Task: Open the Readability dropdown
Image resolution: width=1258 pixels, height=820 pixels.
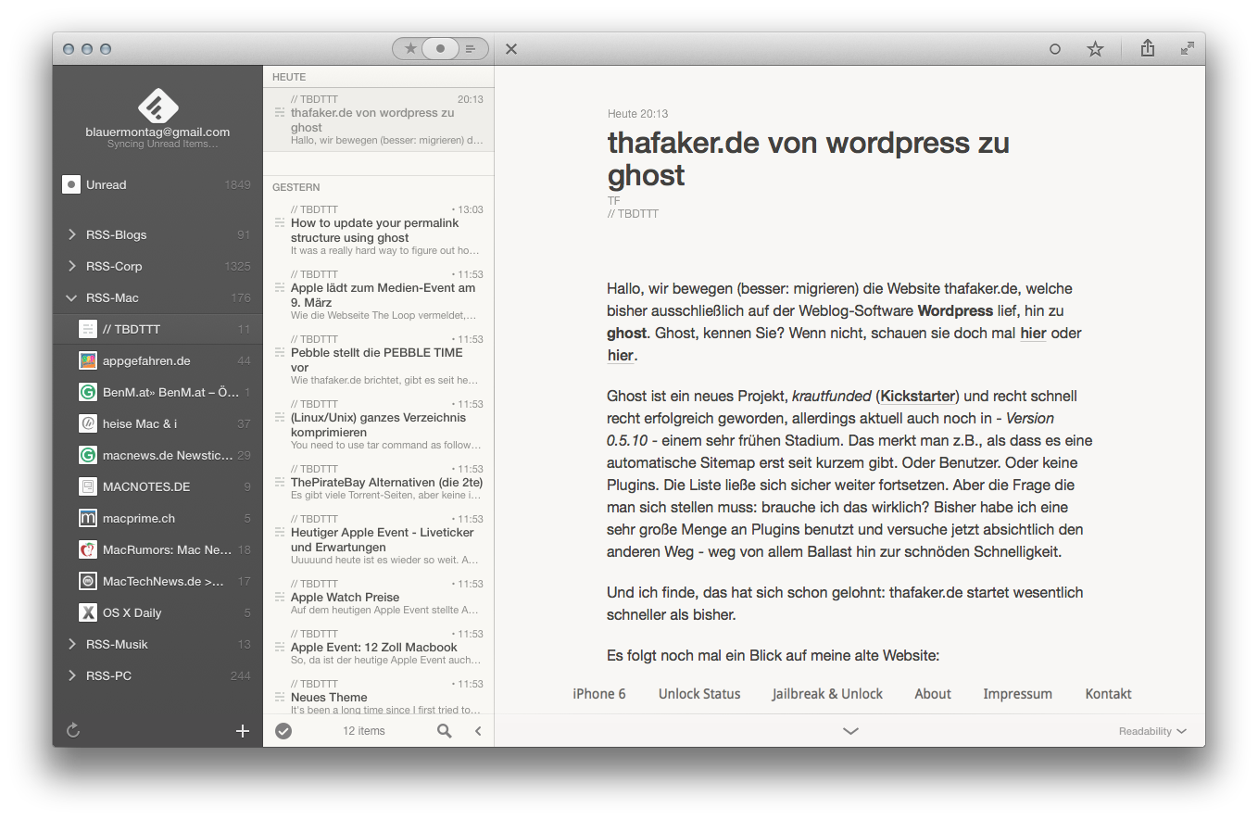Action: (x=1151, y=731)
